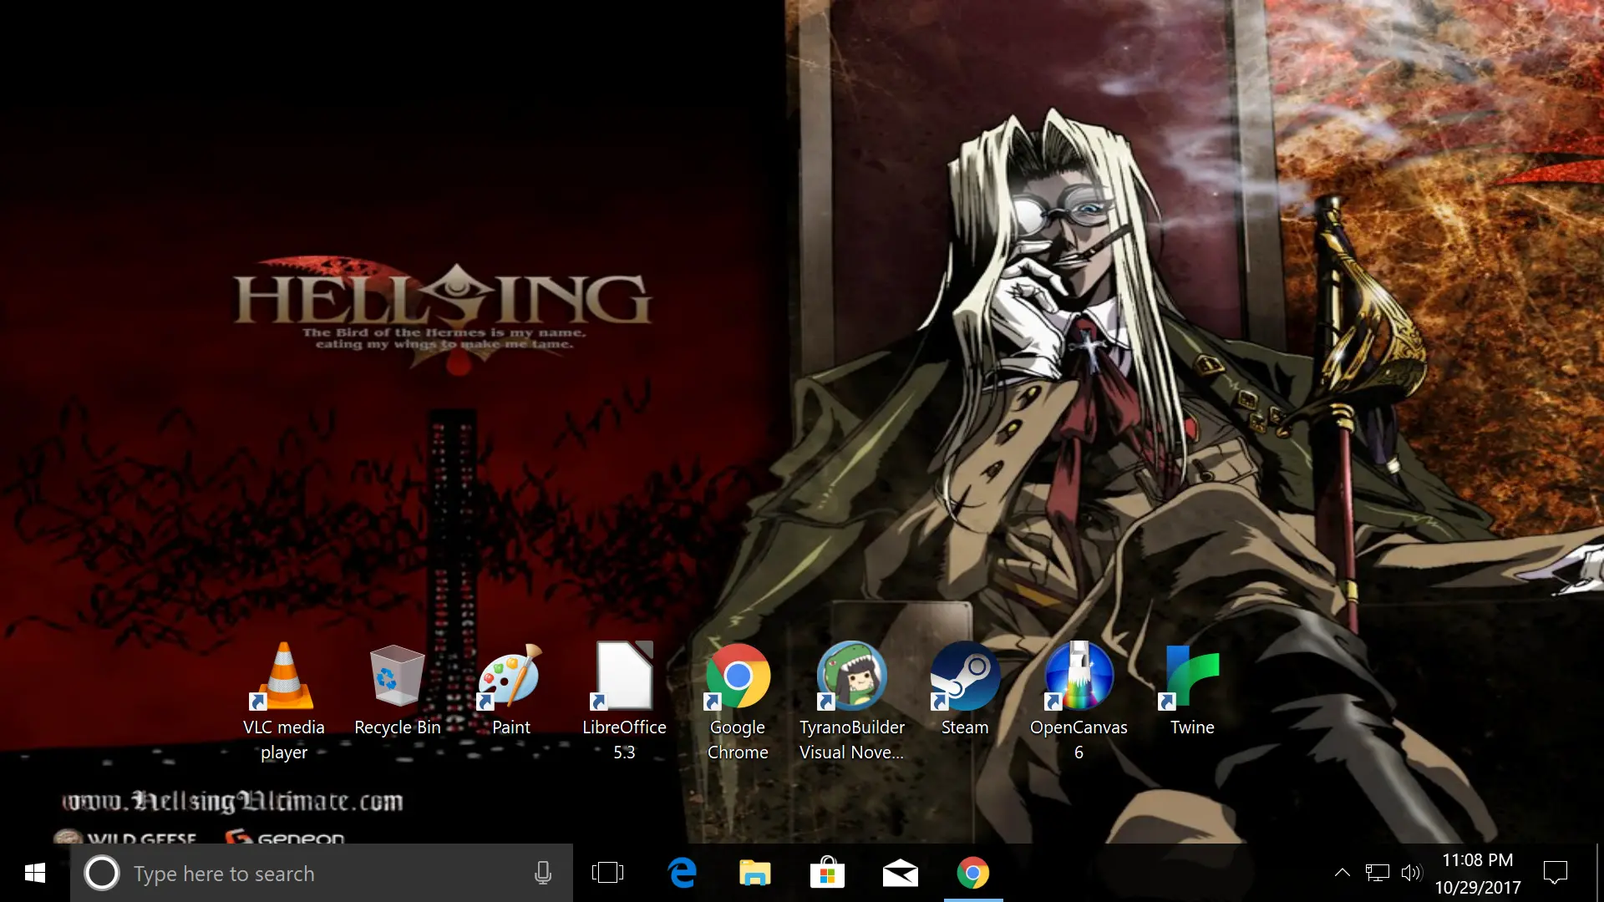Screen dimensions: 1604x902
Task: Click the Cortana circle icon
Action: pos(102,874)
